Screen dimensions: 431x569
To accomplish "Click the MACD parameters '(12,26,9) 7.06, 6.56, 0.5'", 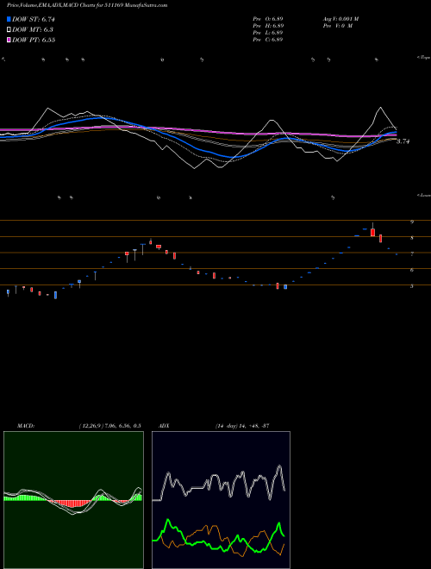I will point(109,426).
